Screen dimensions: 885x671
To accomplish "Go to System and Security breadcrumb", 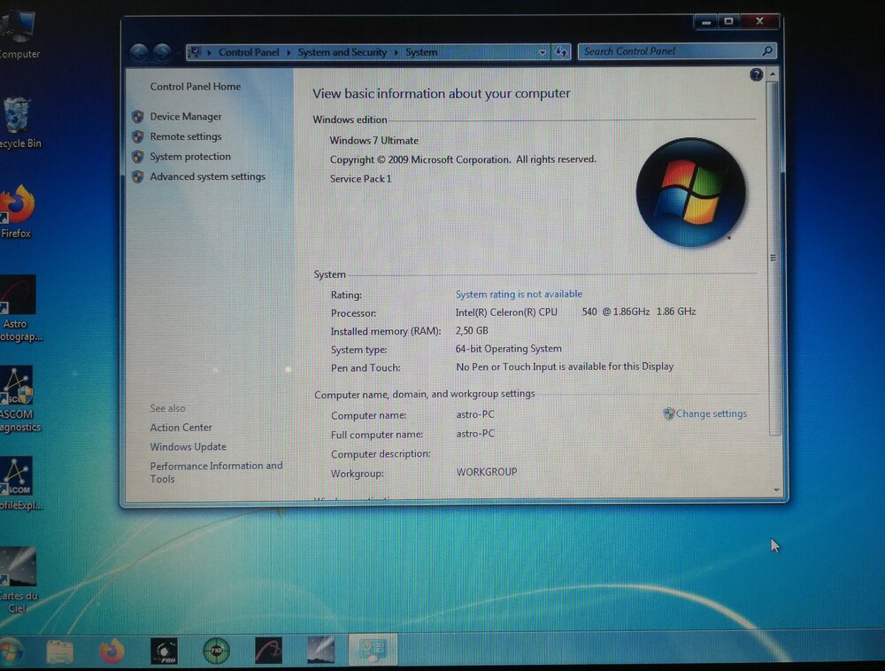I will pos(342,53).
